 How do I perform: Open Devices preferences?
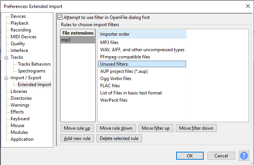coord(18,16)
